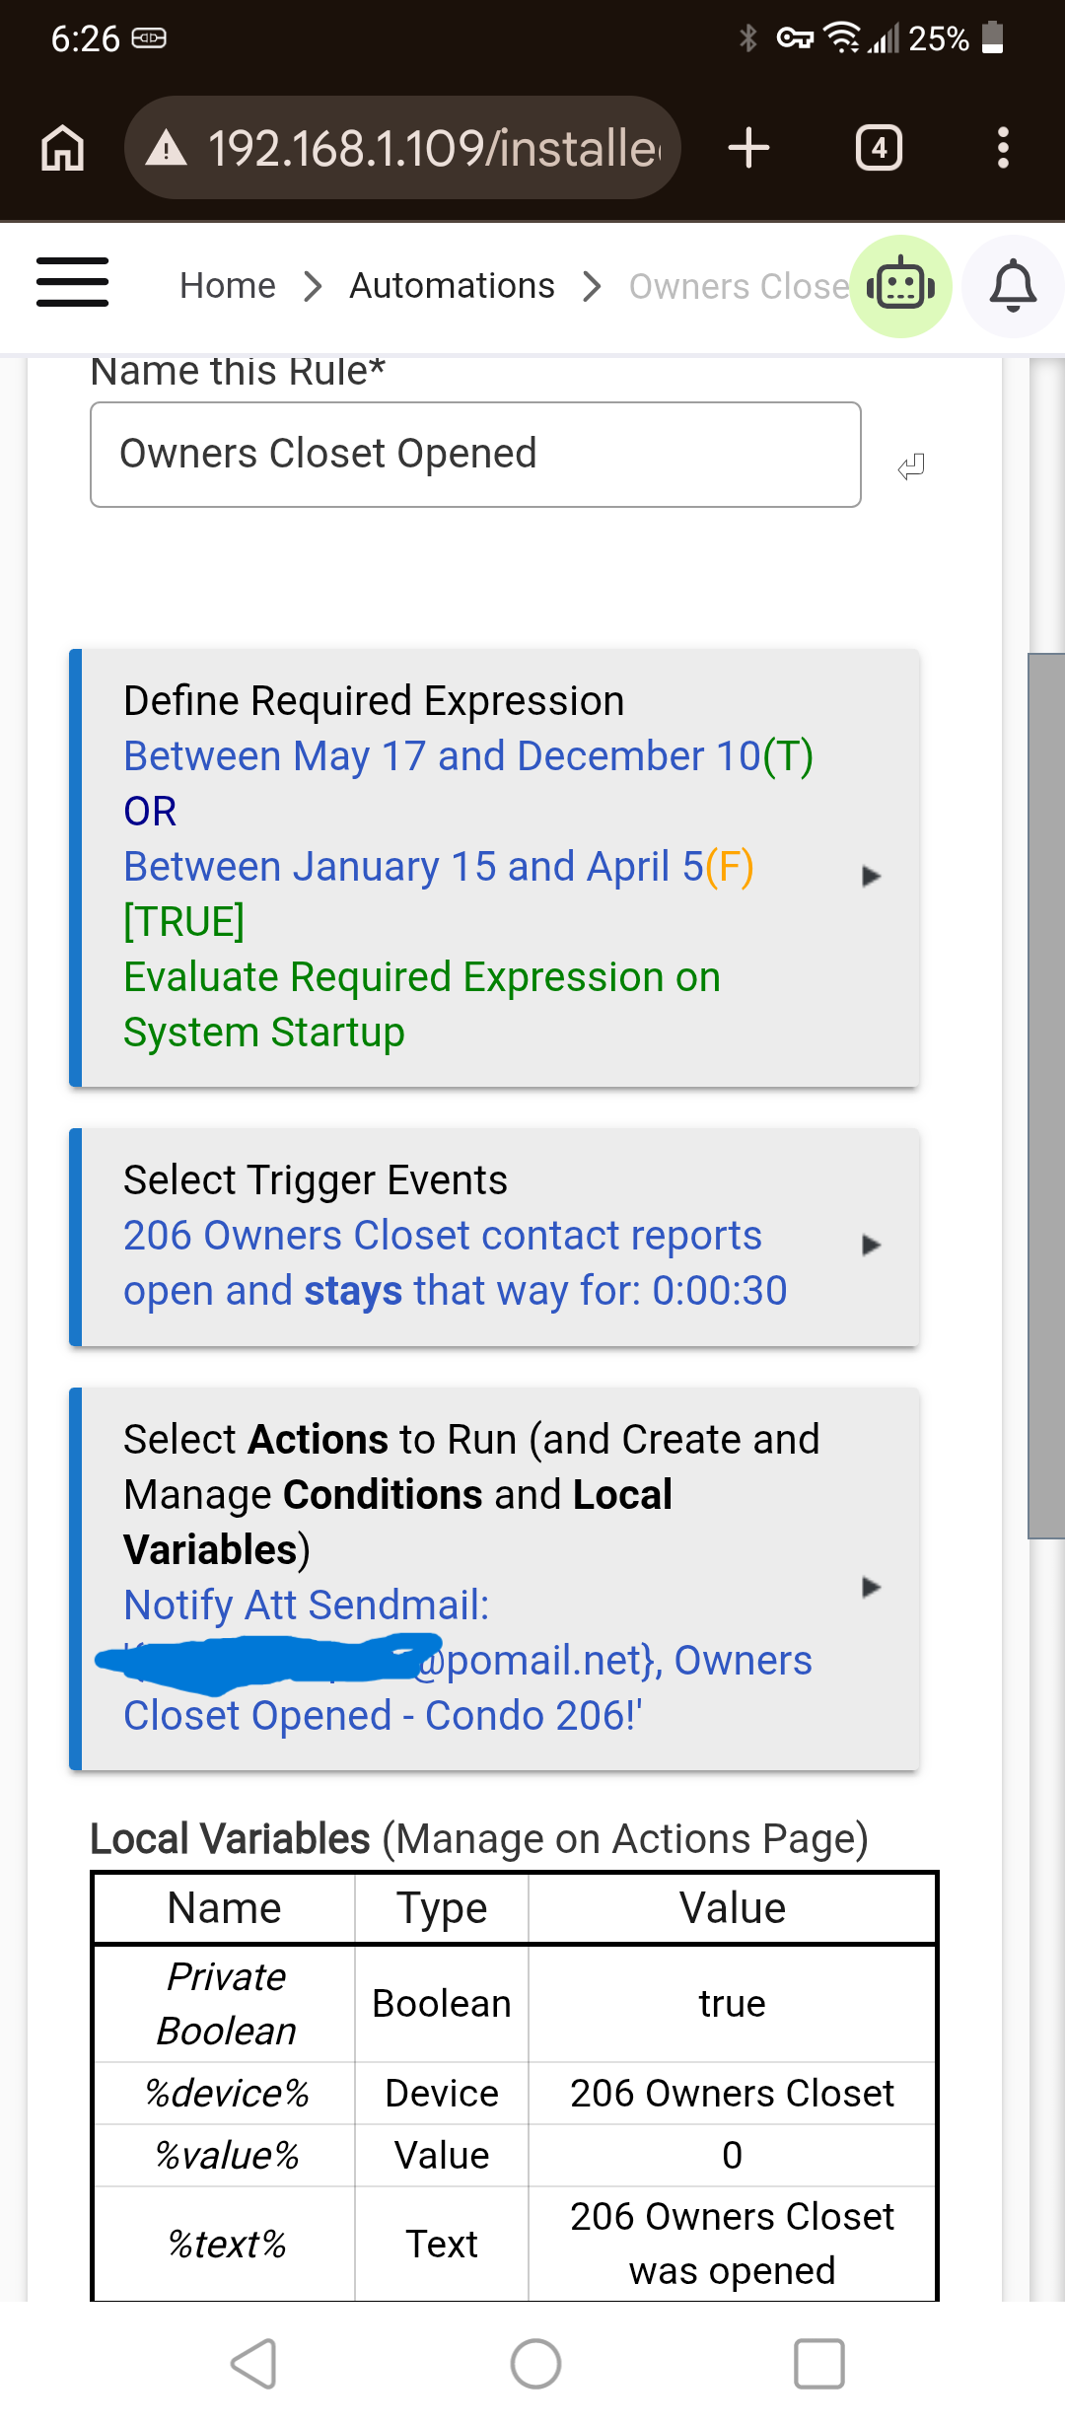1065x2426 pixels.
Task: Open the 206 Owners Closet trigger link
Action: click(x=455, y=1263)
